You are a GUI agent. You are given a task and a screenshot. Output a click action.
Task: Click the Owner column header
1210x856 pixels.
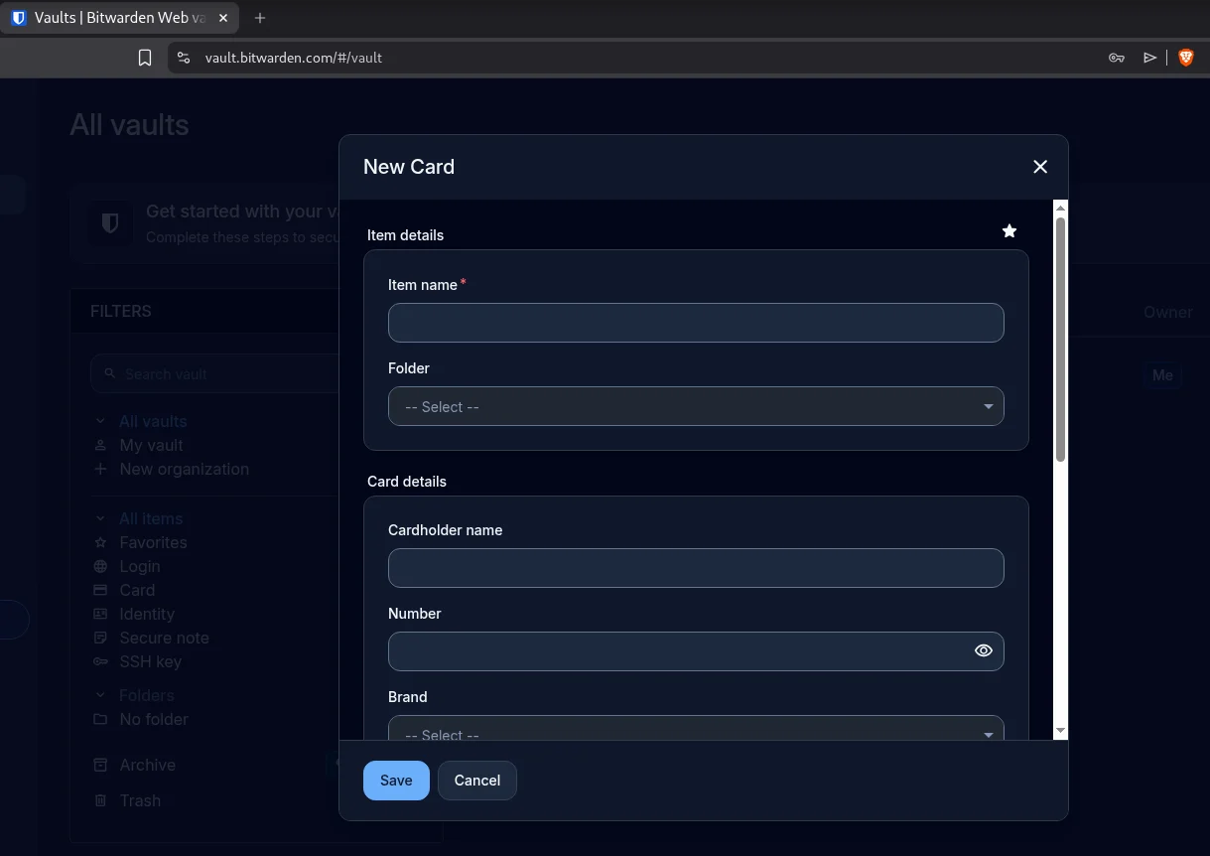coord(1168,312)
